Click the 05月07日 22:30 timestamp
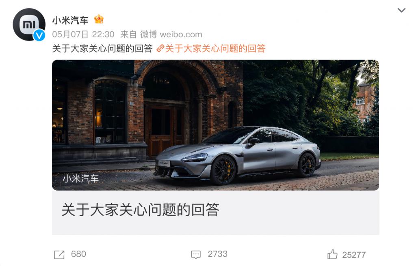The height and width of the screenshot is (266, 416). 83,34
